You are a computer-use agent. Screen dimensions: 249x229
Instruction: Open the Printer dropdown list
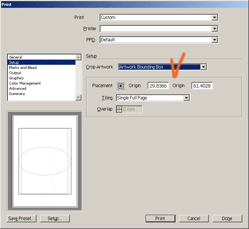(x=159, y=29)
